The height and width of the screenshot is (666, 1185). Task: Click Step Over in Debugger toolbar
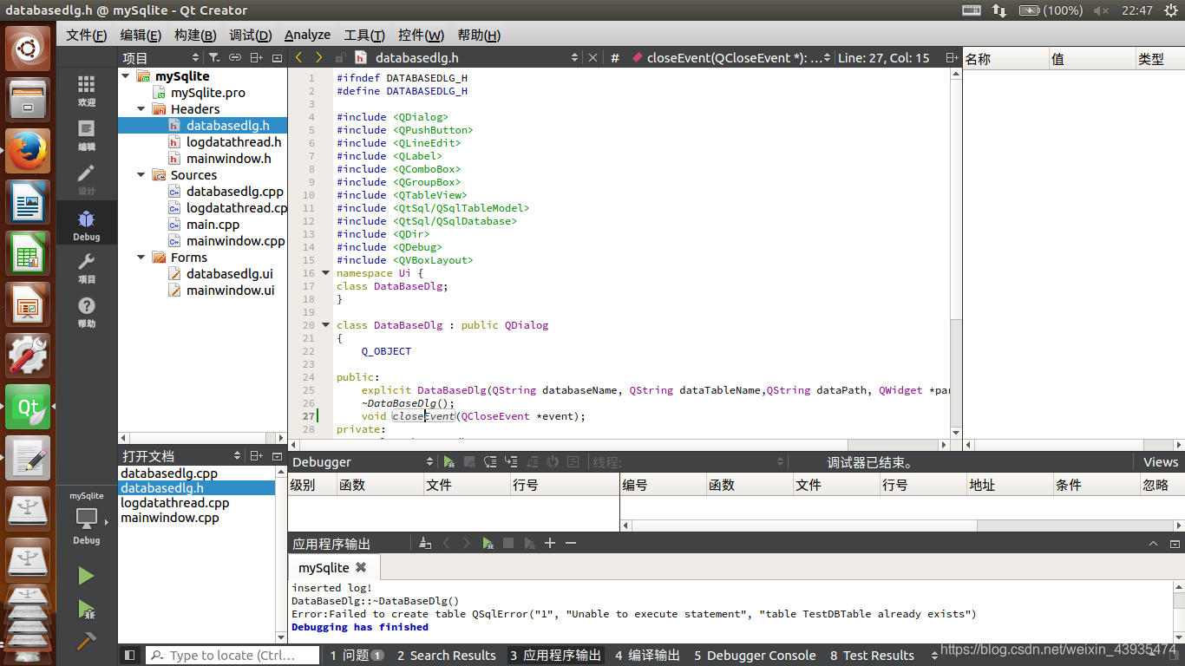pyautogui.click(x=490, y=462)
